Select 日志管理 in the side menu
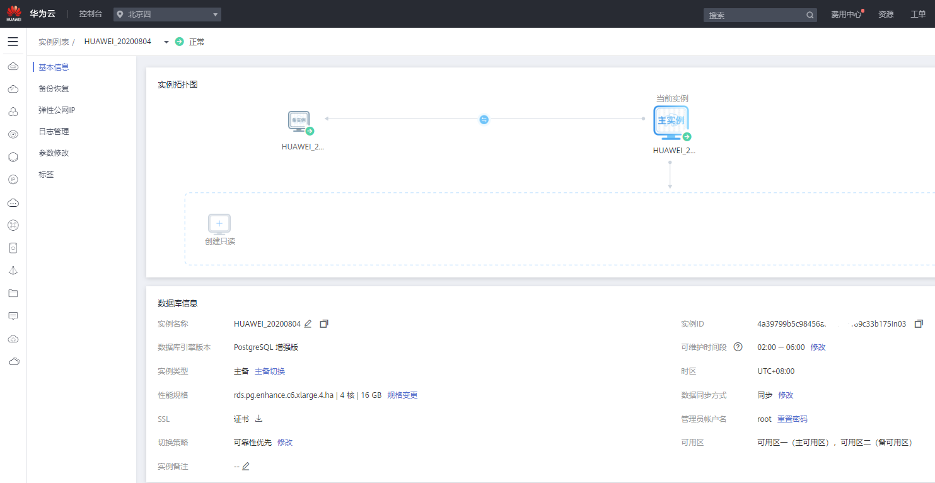 (54, 131)
